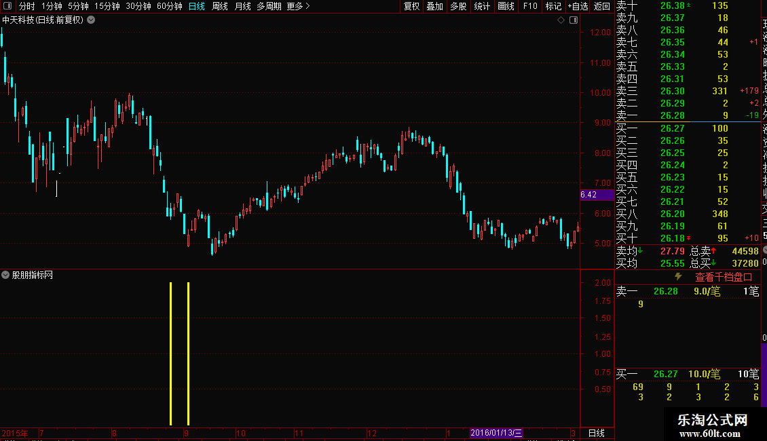Viewport: 767px width, 441px height.
Task: Open the 多股 multi-stock view
Action: (458, 6)
